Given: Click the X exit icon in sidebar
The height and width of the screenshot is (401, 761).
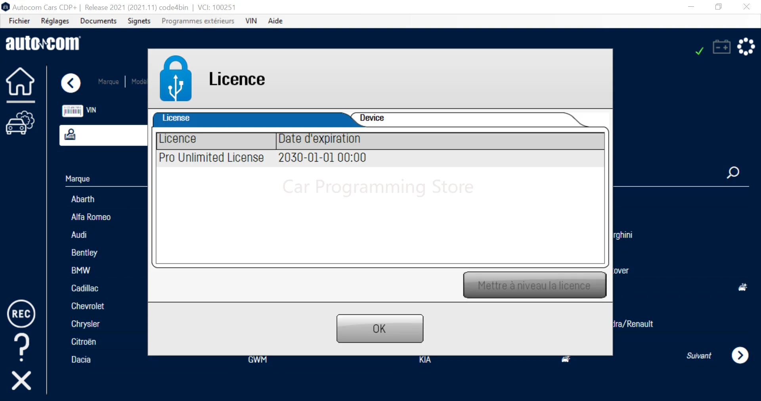Looking at the screenshot, I should point(21,380).
